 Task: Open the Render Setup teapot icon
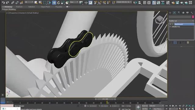pos(173,2)
